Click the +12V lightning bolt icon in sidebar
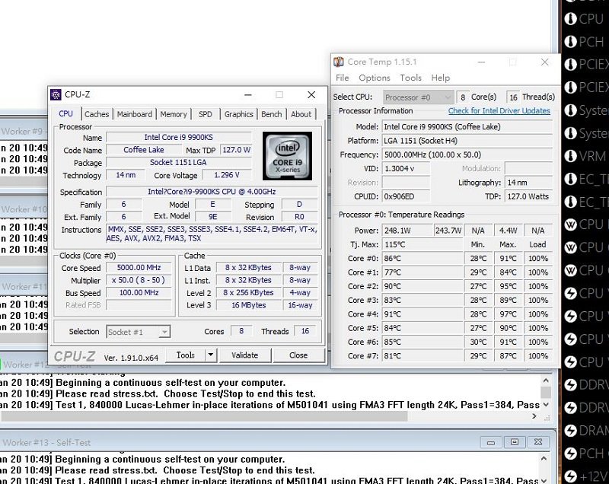Viewport: 609px width, 484px height. pyautogui.click(x=570, y=476)
